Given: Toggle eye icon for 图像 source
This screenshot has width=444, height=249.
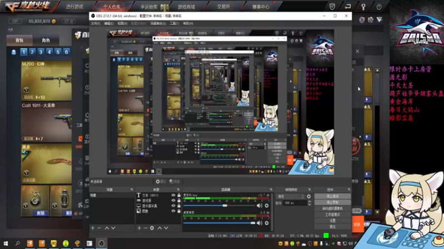Looking at the screenshot, I should click(x=173, y=211).
